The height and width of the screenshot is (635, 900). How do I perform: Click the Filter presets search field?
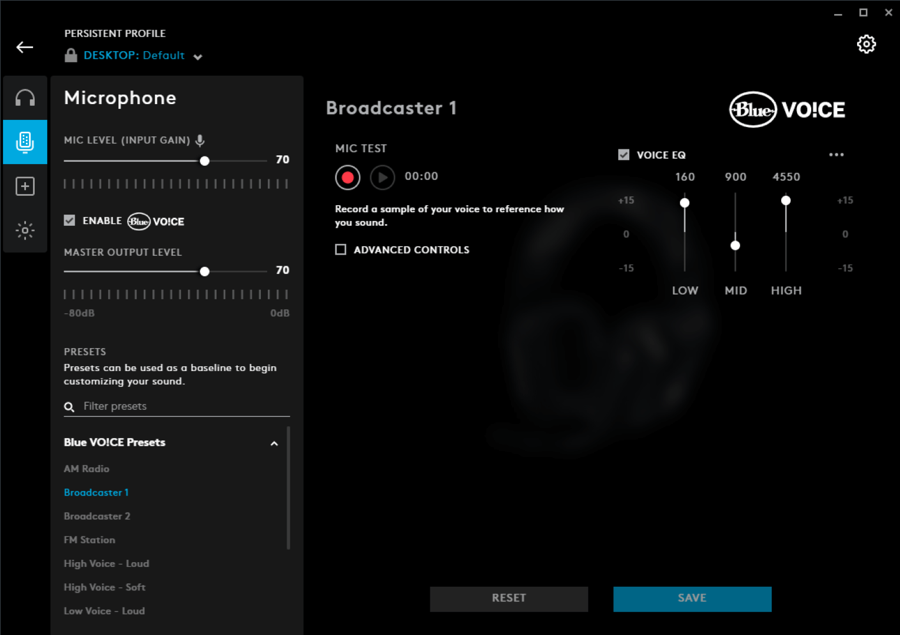tap(177, 406)
